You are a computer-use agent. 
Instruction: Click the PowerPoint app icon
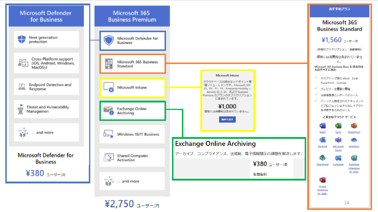coord(354,126)
